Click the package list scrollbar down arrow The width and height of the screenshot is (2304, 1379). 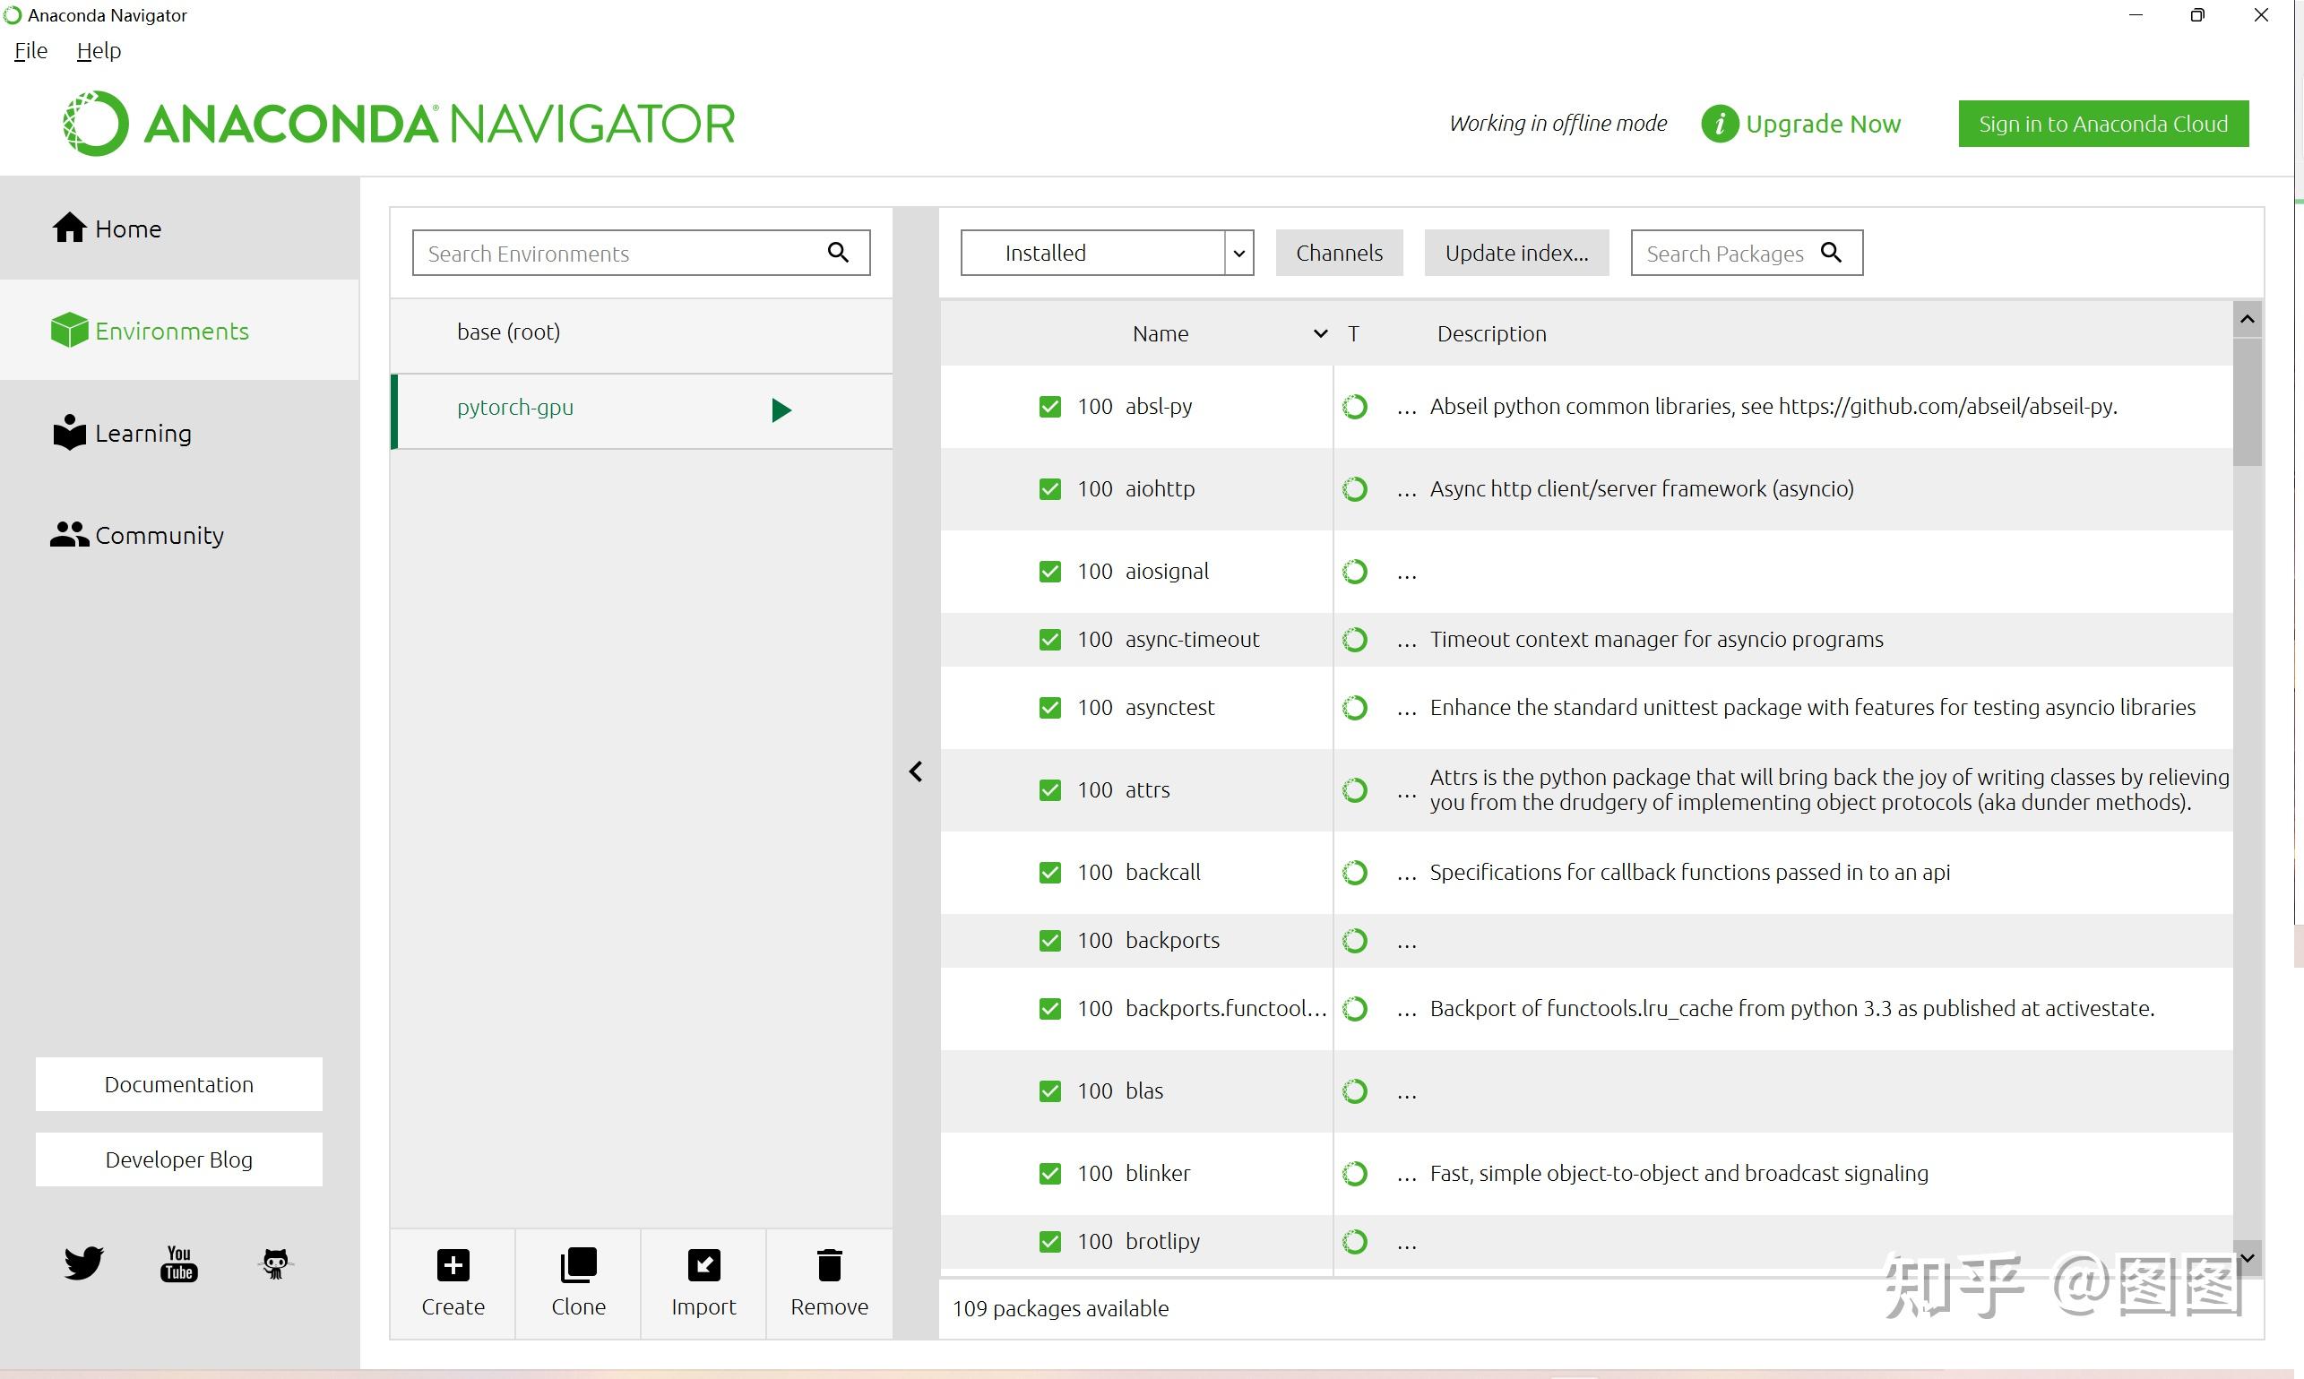pos(2248,1257)
